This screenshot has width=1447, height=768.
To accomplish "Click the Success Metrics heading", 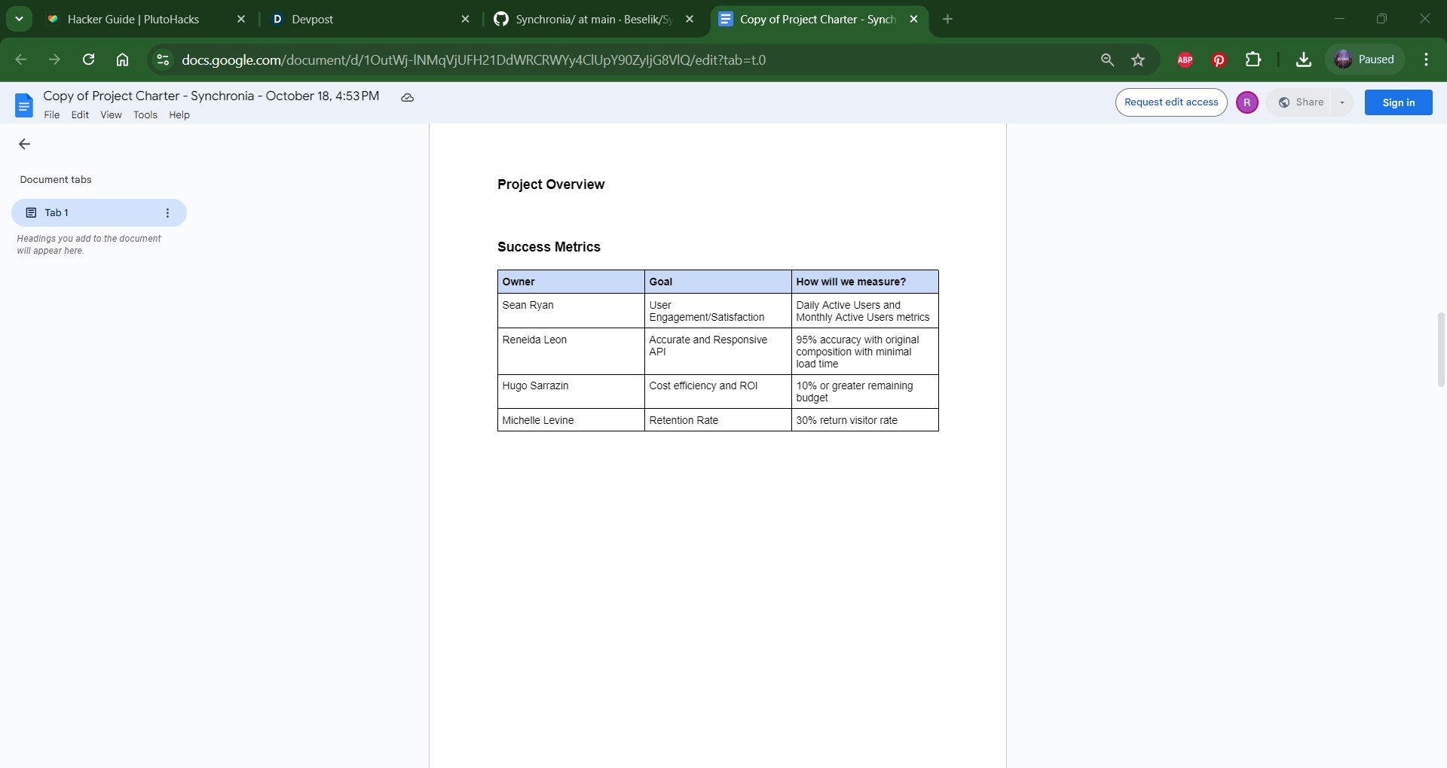I will tap(549, 247).
